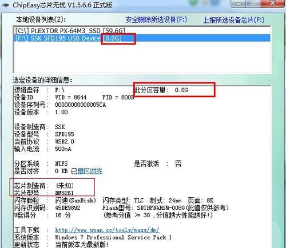The width and height of the screenshot is (286, 248).
Task: Click the Windows 7 Professional Service Pack 1 line
Action: pos(113,238)
